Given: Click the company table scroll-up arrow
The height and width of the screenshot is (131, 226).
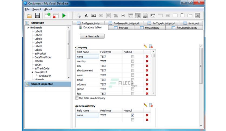Looking at the screenshot, I should click(154, 52).
